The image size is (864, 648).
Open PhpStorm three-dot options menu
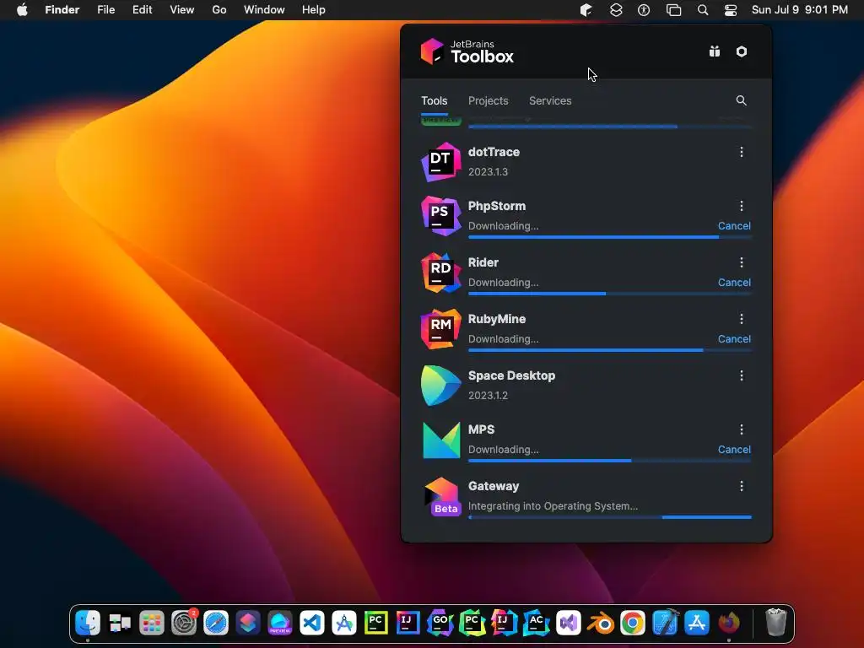[x=741, y=206]
